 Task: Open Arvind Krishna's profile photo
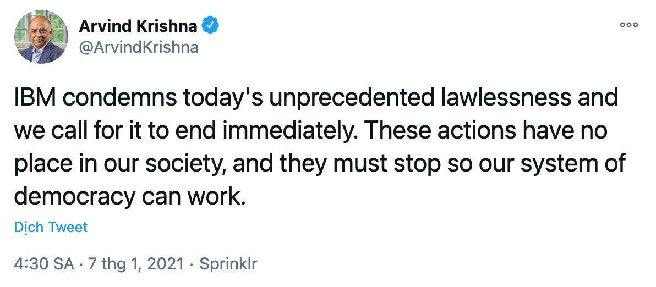[41, 37]
